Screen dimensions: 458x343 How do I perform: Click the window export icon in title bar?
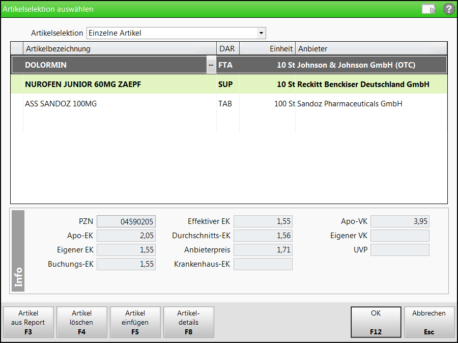point(429,9)
